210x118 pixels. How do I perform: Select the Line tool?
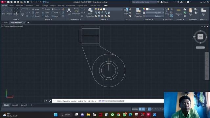click(x=4, y=11)
